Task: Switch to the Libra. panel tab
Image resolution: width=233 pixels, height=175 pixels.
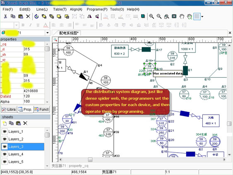Action: point(9,110)
